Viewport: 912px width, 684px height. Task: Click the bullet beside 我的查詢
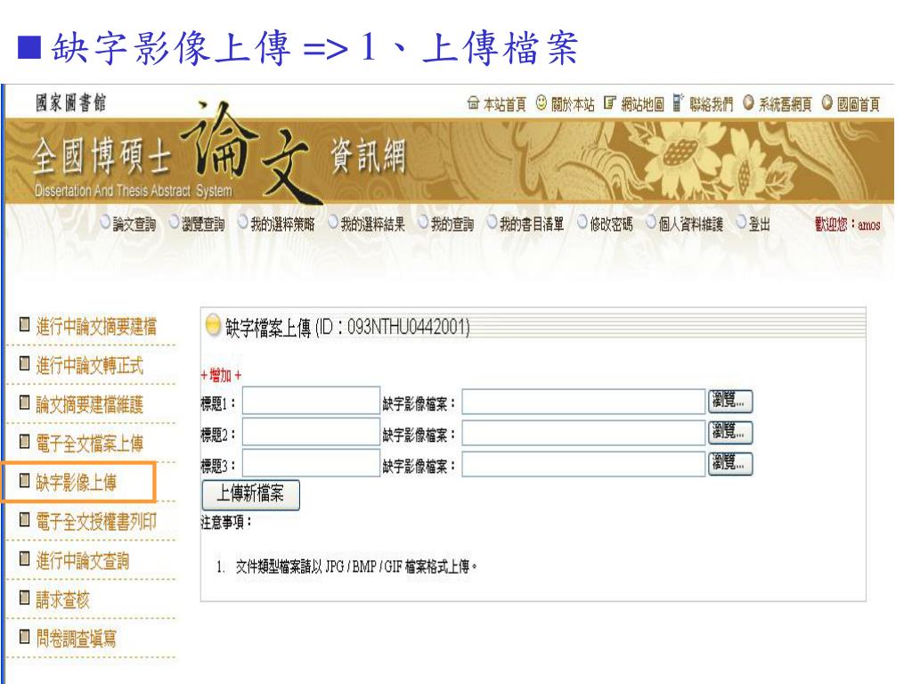coord(423,222)
